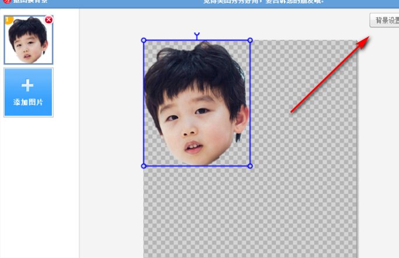The height and width of the screenshot is (258, 399).
Task: Click the white plus icon
Action: point(27,85)
